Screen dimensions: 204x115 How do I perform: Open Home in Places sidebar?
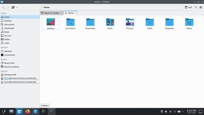(20, 17)
